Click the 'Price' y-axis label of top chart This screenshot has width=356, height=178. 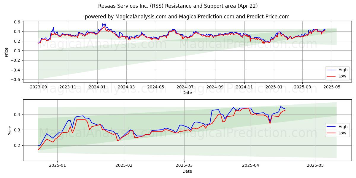7,52
